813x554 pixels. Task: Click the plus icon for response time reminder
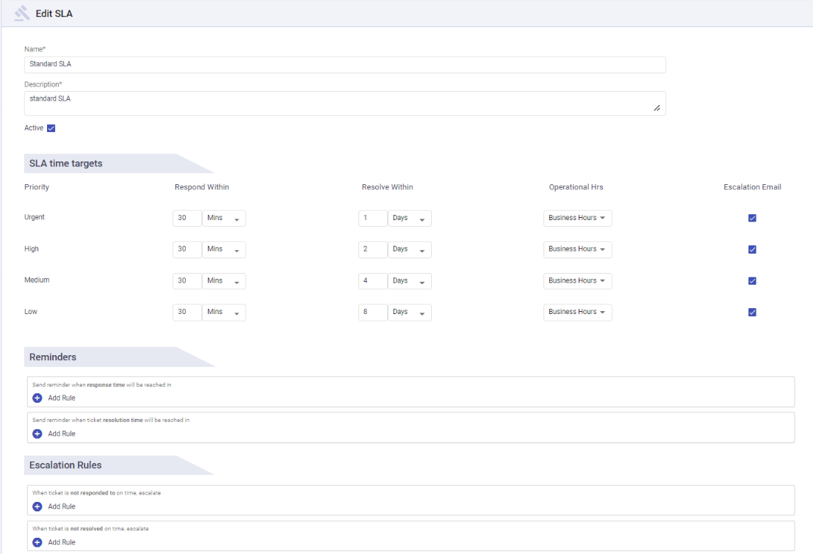[x=37, y=398]
